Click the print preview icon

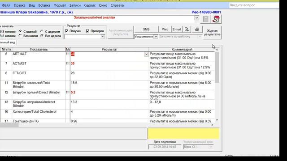[x=187, y=29]
